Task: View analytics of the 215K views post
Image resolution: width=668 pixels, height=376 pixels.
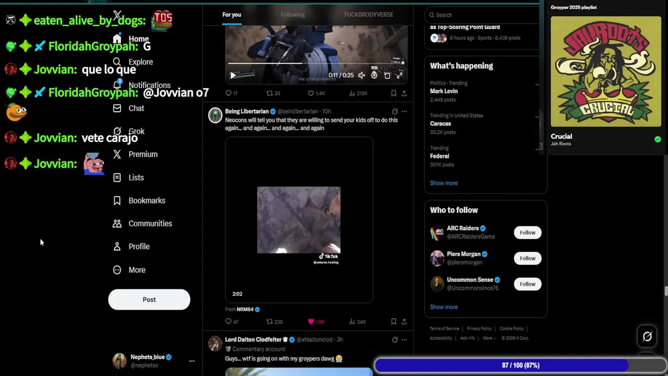Action: (358, 93)
